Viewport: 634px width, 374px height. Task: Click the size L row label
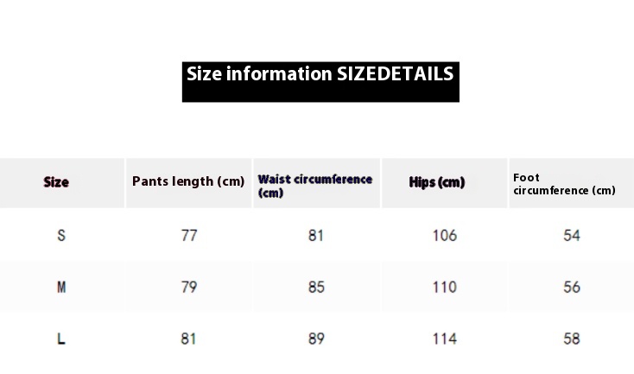click(61, 339)
